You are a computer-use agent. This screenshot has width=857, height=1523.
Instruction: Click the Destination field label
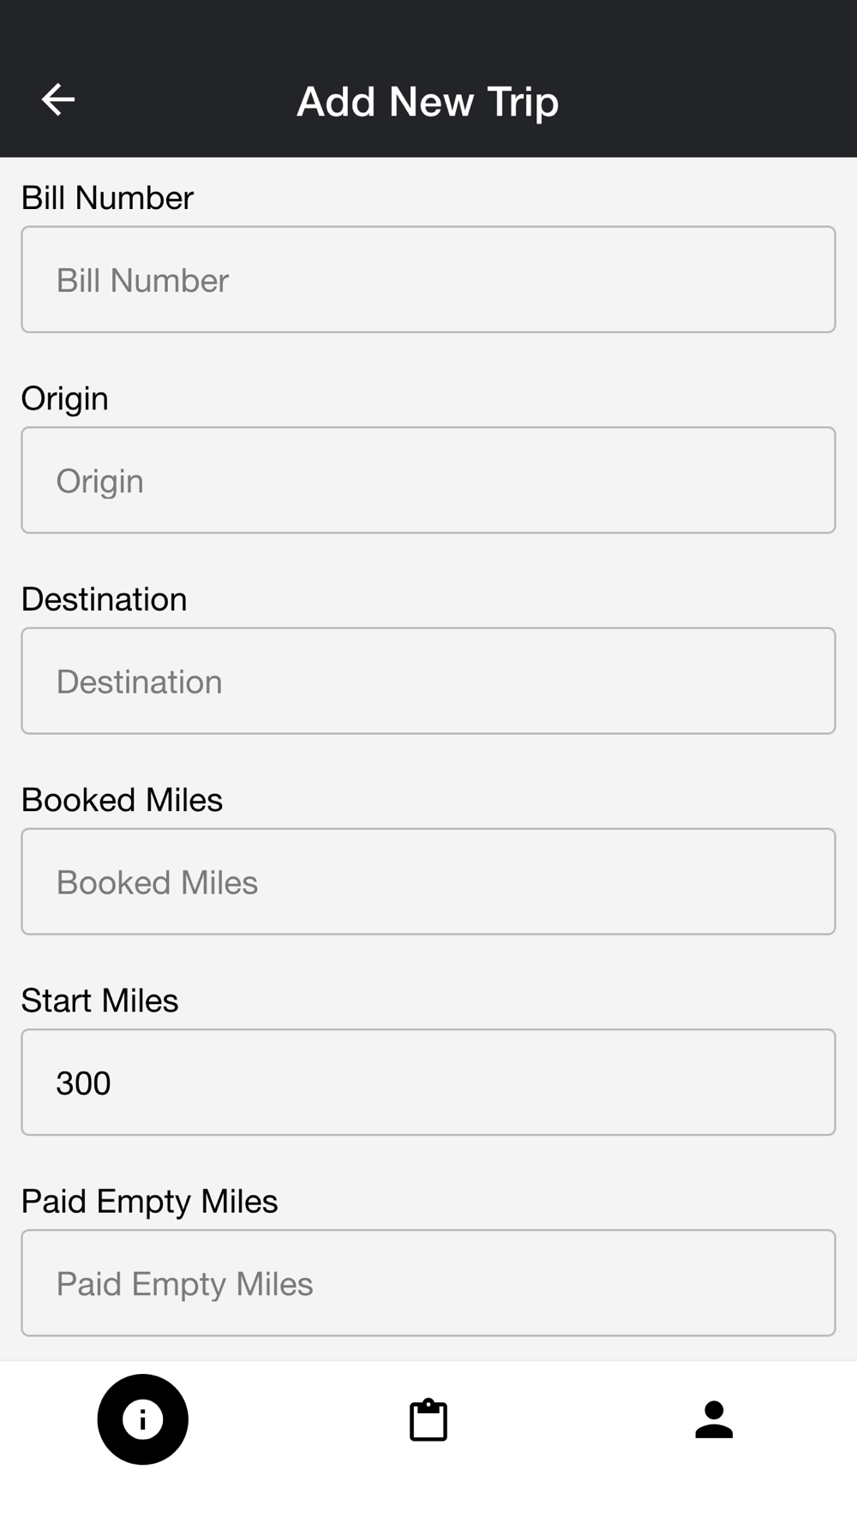104,599
